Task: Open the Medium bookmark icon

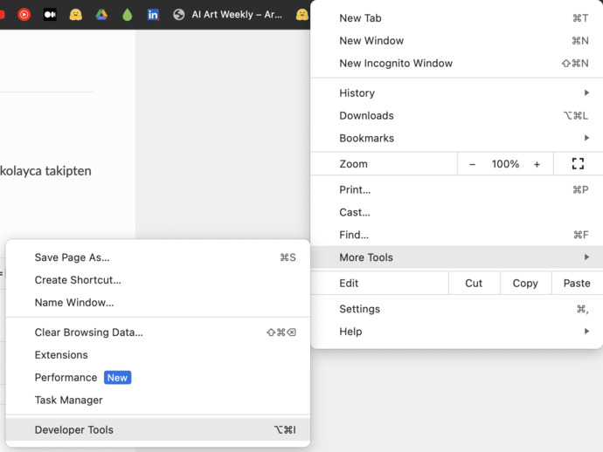Action: tap(50, 15)
